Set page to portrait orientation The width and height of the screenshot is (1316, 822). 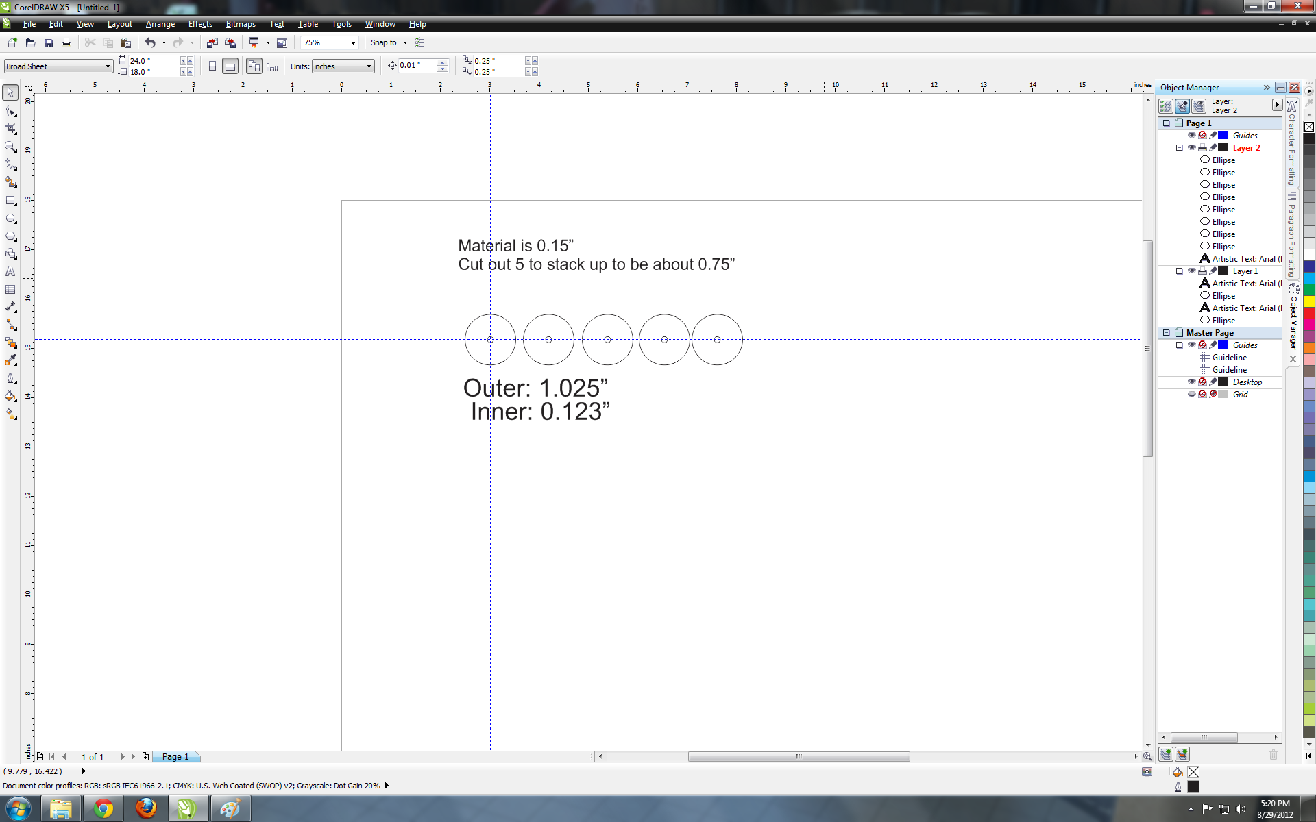coord(212,66)
